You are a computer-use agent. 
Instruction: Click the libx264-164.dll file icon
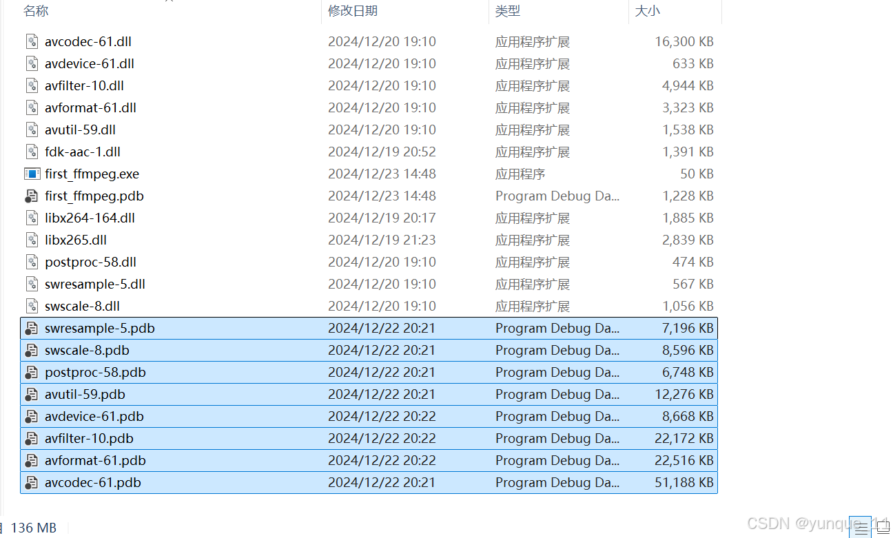point(32,218)
